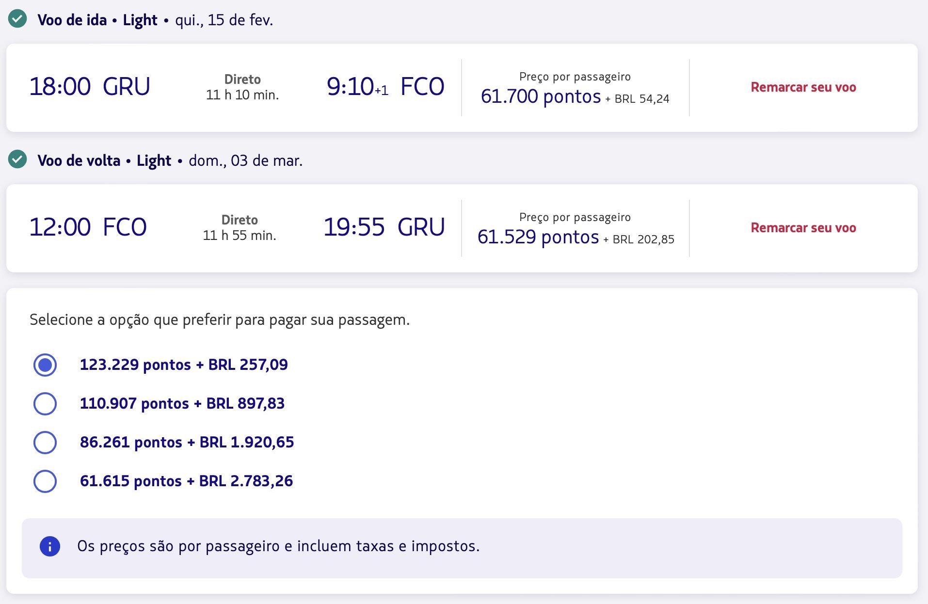Click the green checkmark beside Voo de volta
Image resolution: width=928 pixels, height=604 pixels.
[x=17, y=159]
